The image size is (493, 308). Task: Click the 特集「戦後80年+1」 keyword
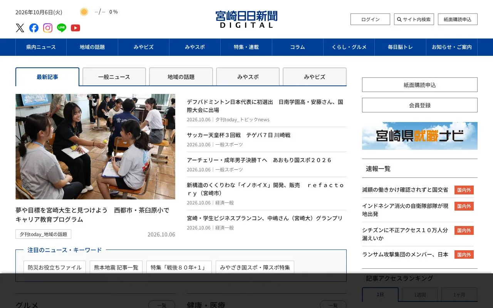179,267
